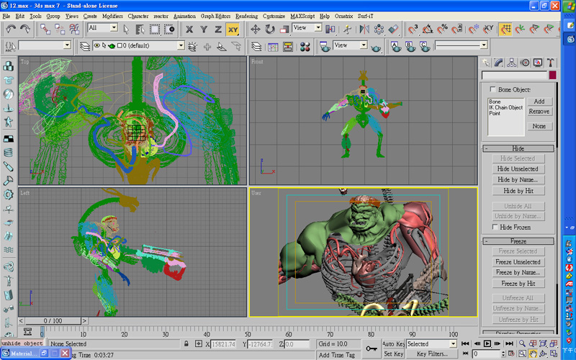This screenshot has height=360, width=576.
Task: Click the object color swatch
Action: point(552,75)
